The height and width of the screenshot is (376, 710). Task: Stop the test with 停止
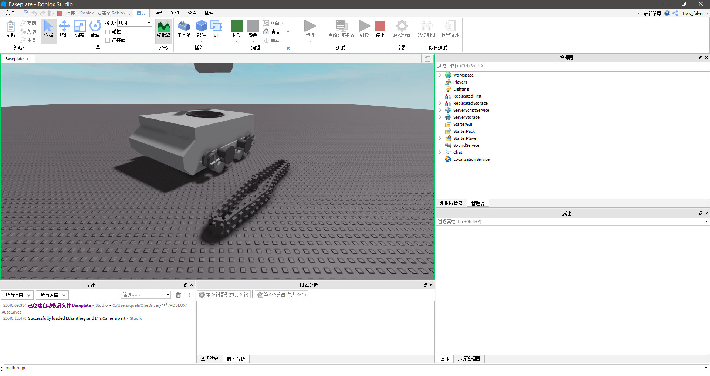(380, 29)
